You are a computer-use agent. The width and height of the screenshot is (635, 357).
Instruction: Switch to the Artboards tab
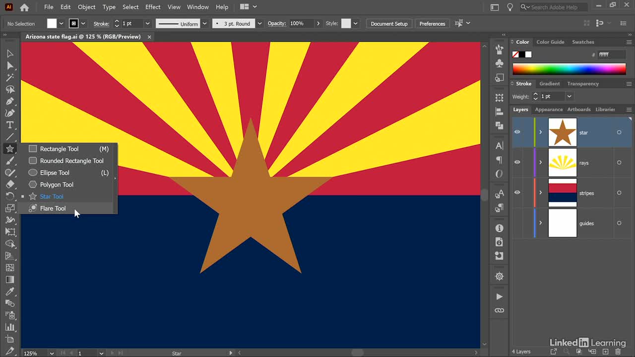tap(579, 110)
